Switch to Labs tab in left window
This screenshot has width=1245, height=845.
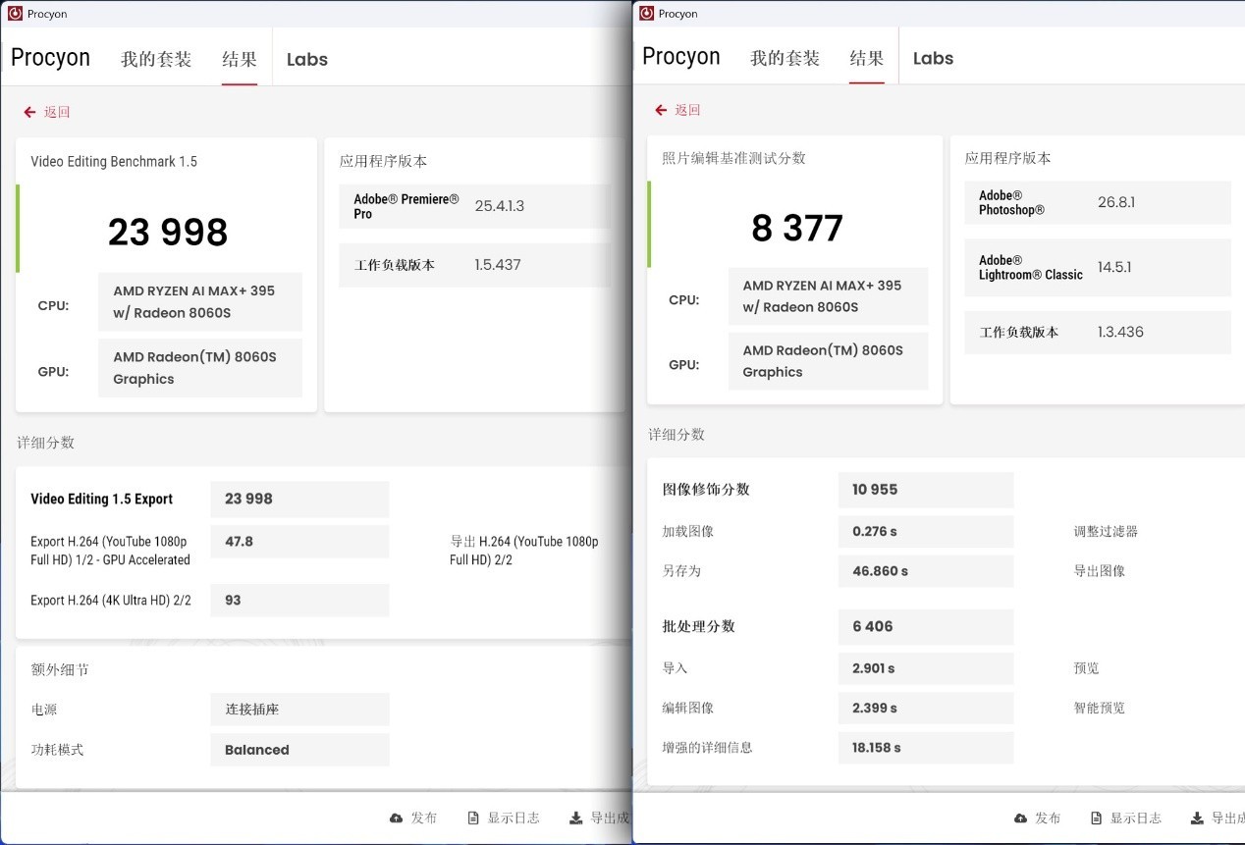(307, 60)
